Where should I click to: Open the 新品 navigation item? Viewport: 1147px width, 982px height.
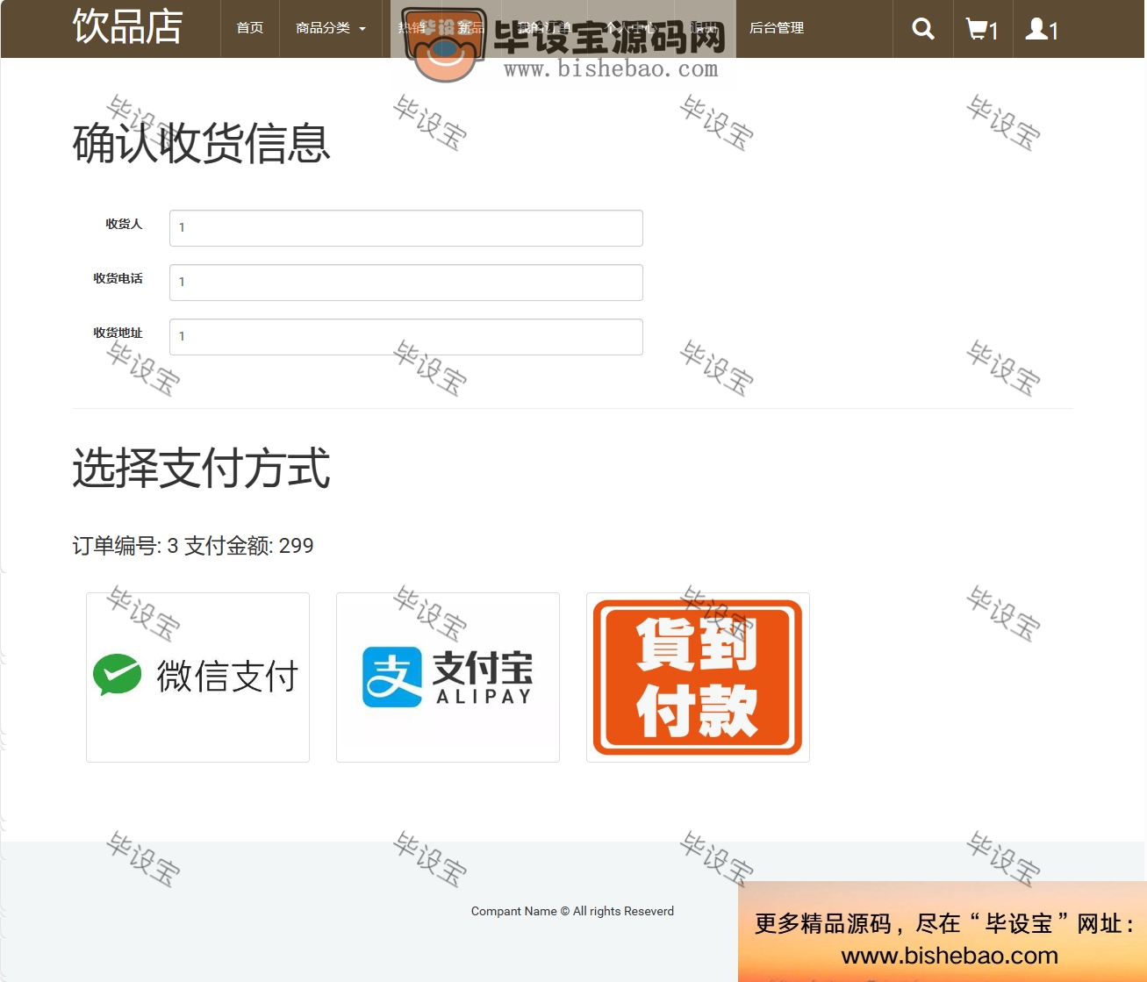(x=471, y=28)
